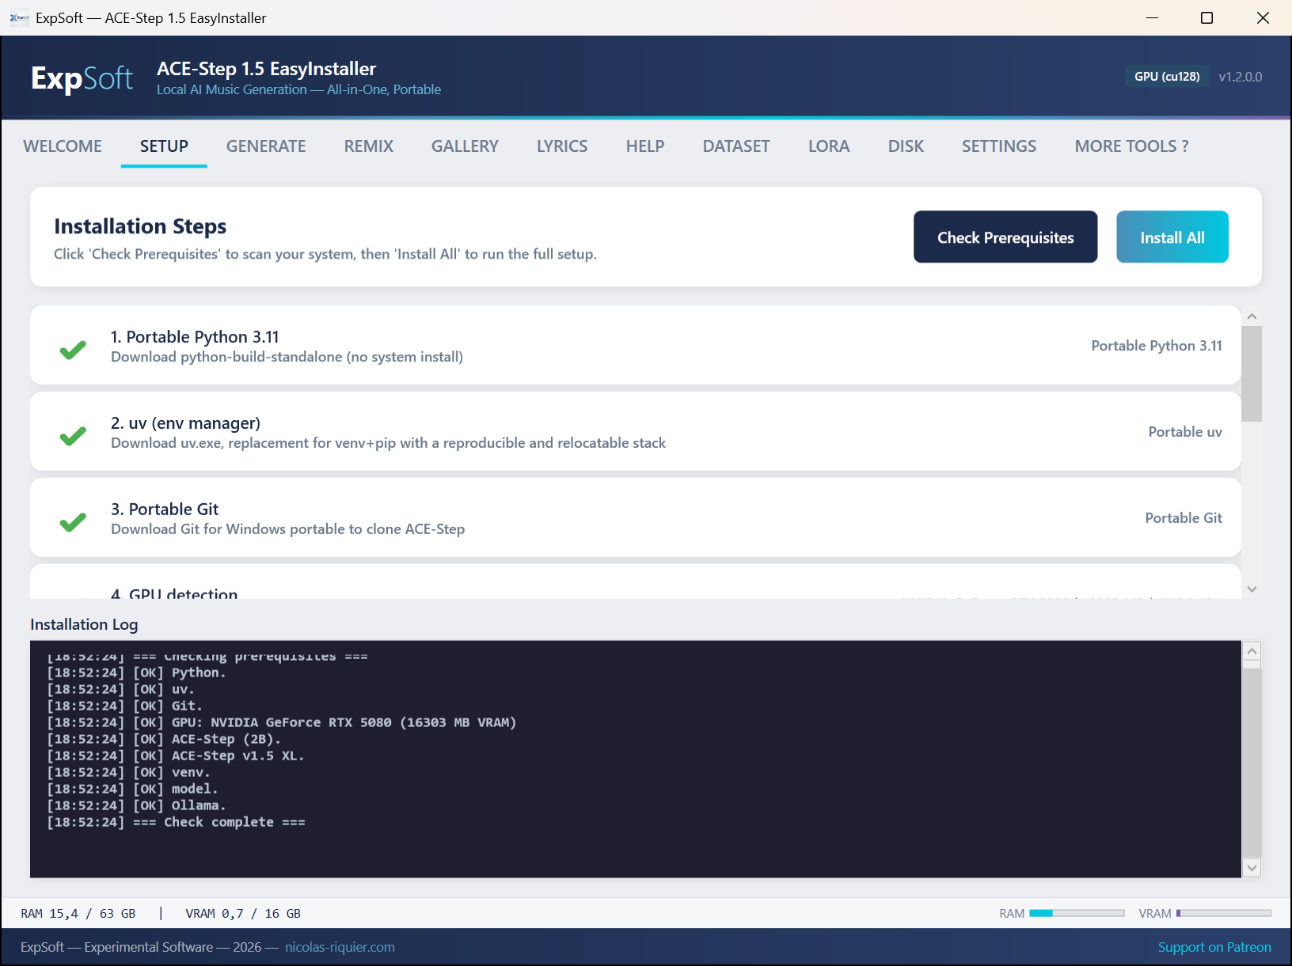Click the steps list scroll-up arrow

point(1252,316)
